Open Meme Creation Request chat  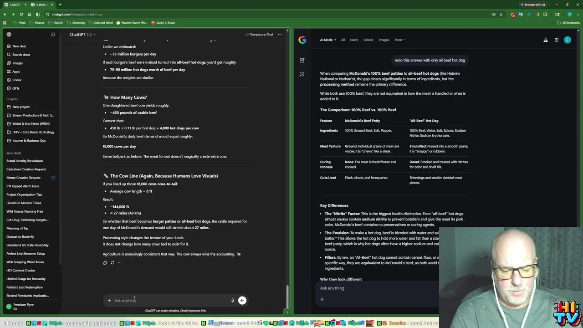point(23,178)
